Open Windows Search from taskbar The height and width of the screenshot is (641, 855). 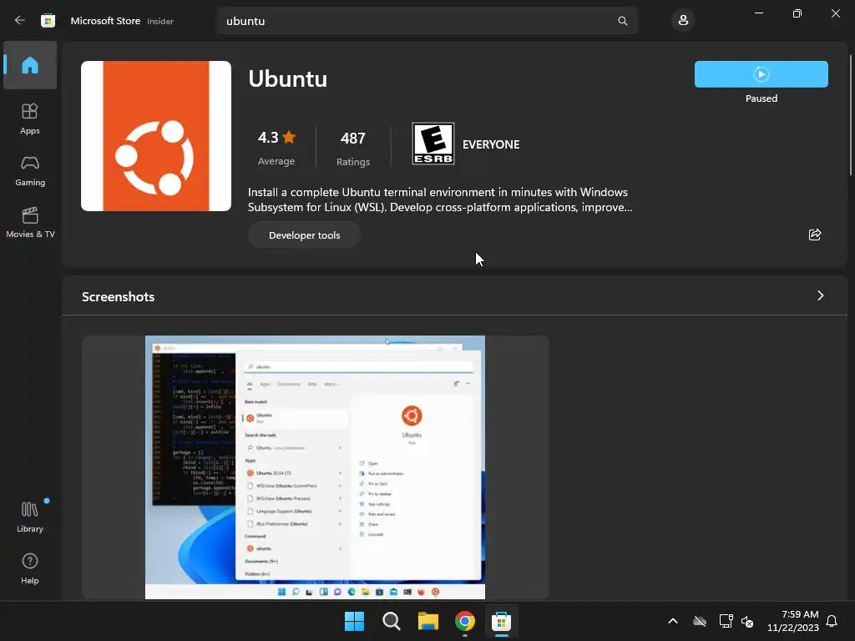click(x=391, y=621)
